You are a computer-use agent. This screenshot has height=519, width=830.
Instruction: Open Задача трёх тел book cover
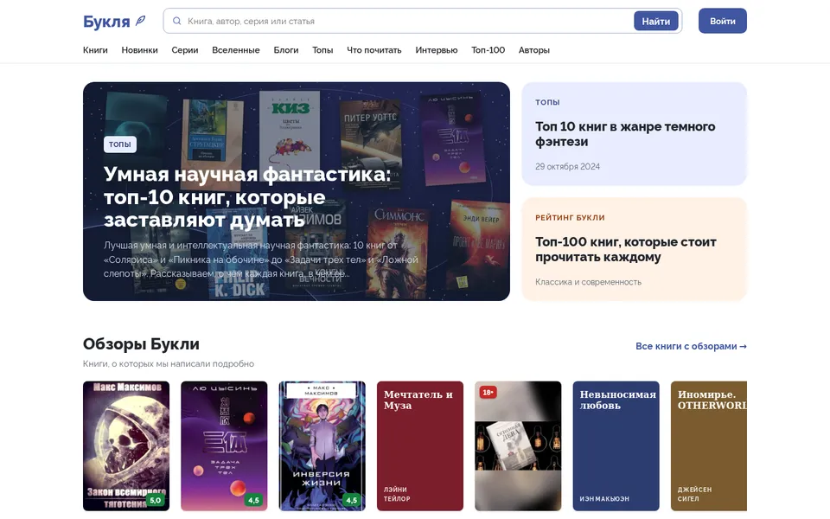coord(225,446)
